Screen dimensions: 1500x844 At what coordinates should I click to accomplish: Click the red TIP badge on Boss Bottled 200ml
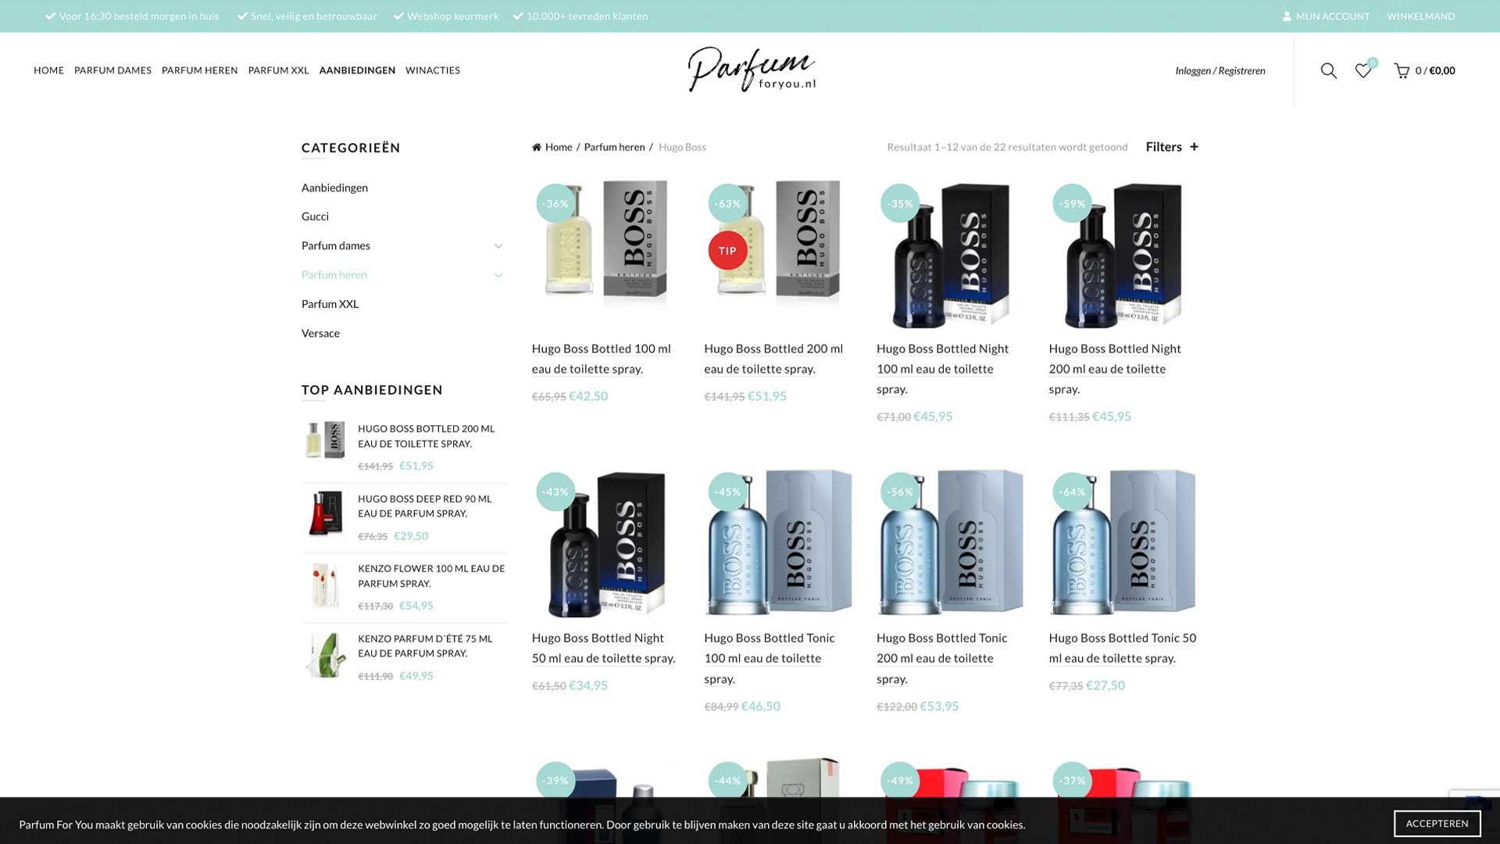pos(727,251)
